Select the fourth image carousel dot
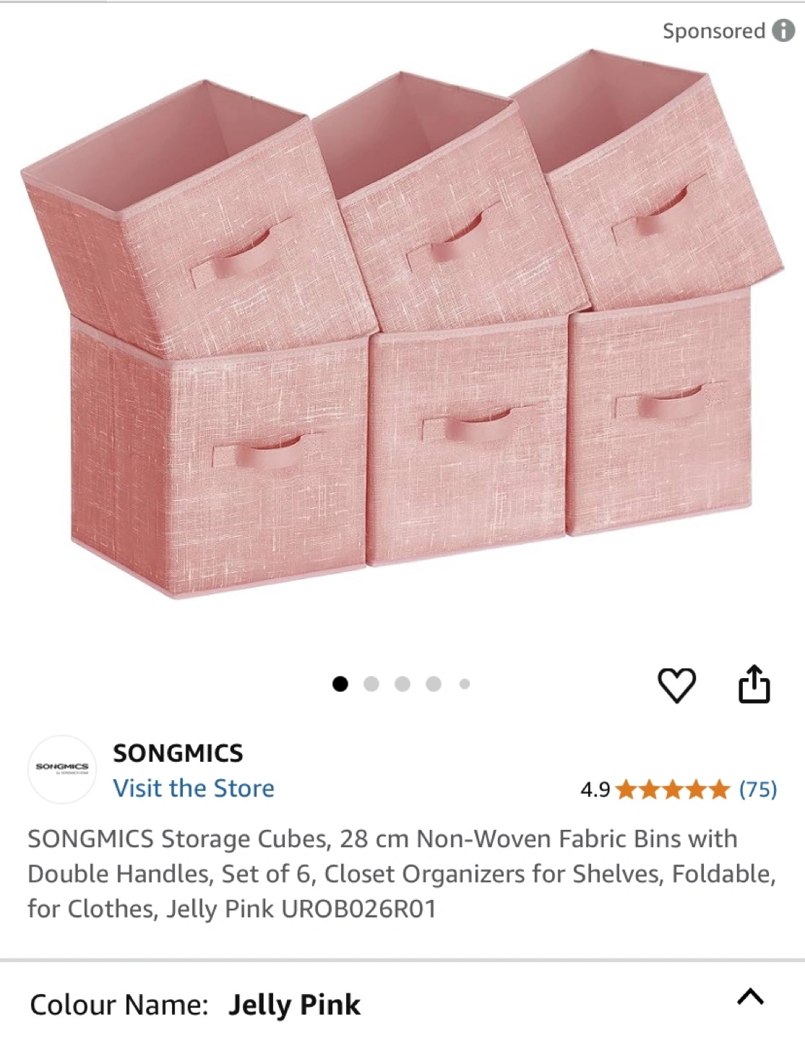805x1041 pixels. coord(434,684)
